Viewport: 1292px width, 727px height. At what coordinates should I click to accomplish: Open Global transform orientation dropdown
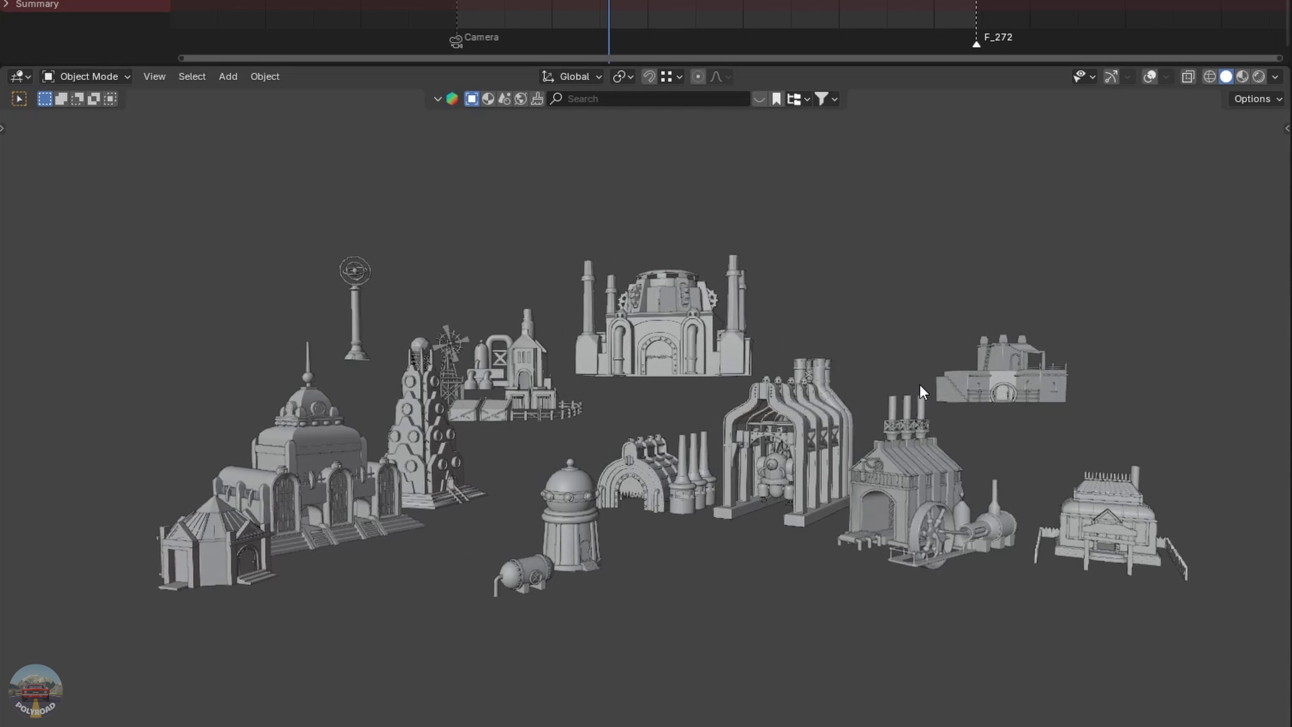(572, 77)
